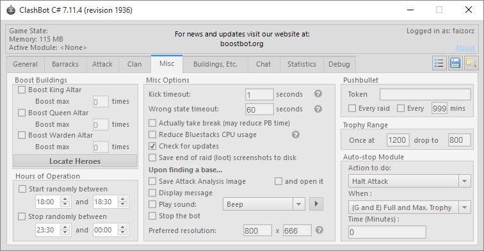
Task: Click the play sound preview arrow button
Action: 316,204
